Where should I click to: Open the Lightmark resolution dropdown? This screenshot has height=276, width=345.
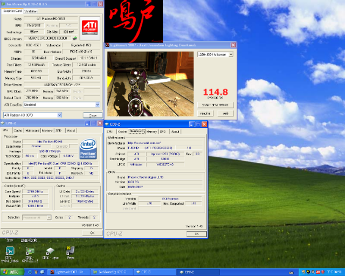point(231,54)
